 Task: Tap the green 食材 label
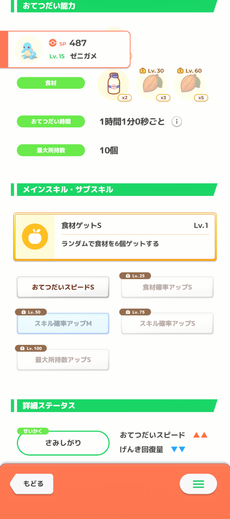tap(51, 83)
